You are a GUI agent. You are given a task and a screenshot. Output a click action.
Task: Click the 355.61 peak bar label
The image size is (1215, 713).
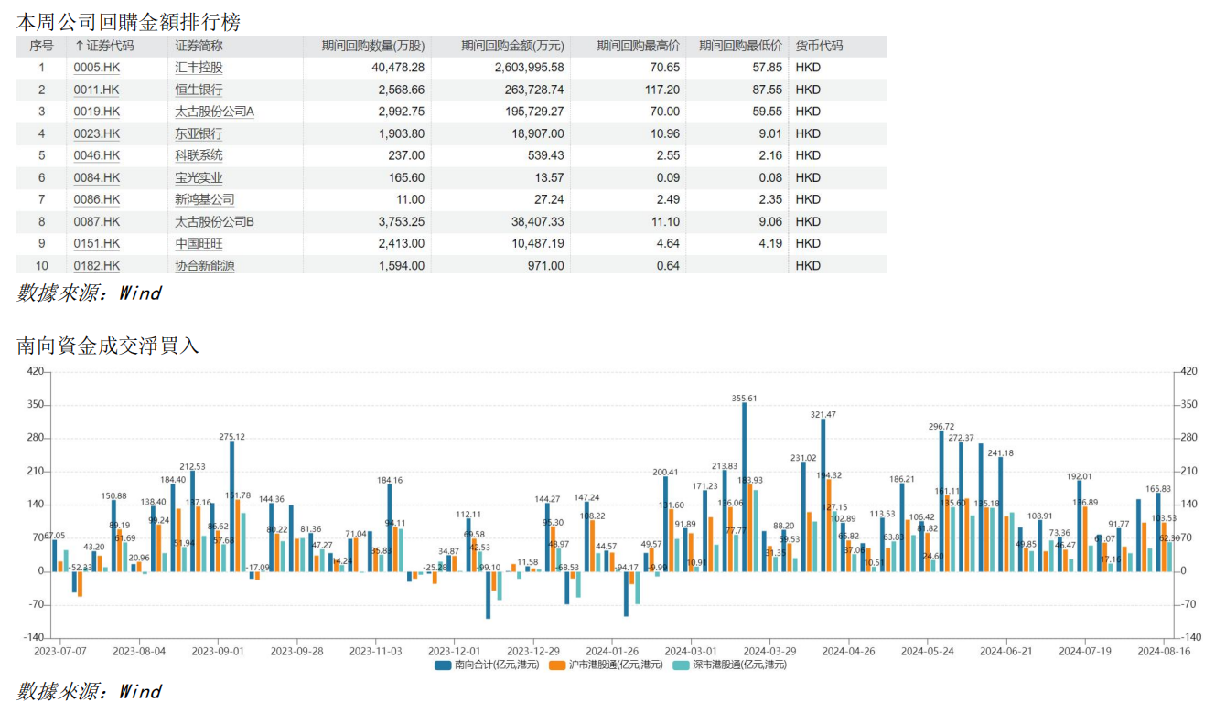[744, 398]
